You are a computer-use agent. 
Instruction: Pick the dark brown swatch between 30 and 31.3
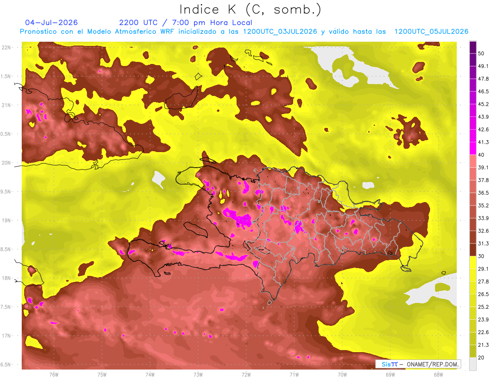[473, 250]
